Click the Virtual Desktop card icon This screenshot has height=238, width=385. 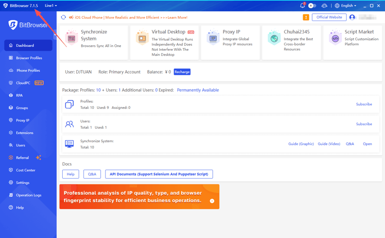[x=142, y=38]
